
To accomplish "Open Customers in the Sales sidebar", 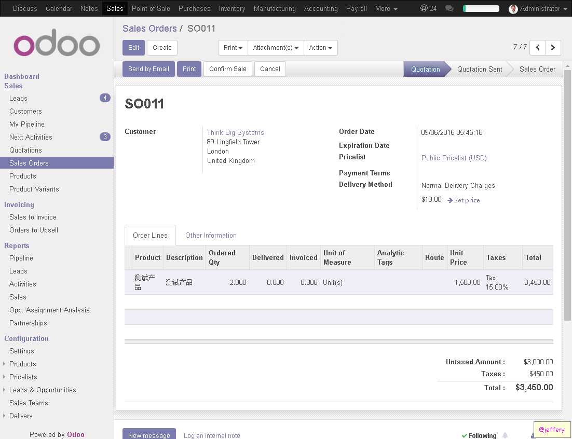I will coord(25,111).
